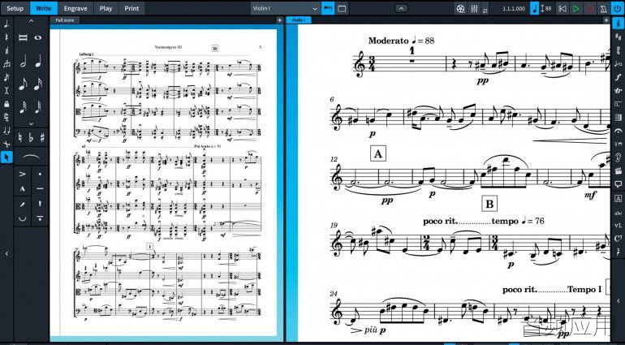Collapse the left notes panel
This screenshot has height=345, width=625.
[6, 253]
